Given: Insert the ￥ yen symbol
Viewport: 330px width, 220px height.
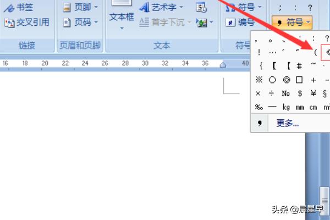Looking at the screenshot, I should click(x=313, y=93).
